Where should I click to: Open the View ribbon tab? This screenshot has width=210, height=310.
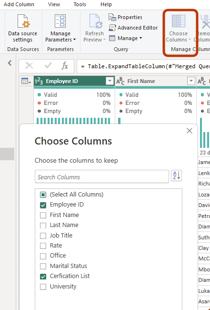(x=54, y=4)
